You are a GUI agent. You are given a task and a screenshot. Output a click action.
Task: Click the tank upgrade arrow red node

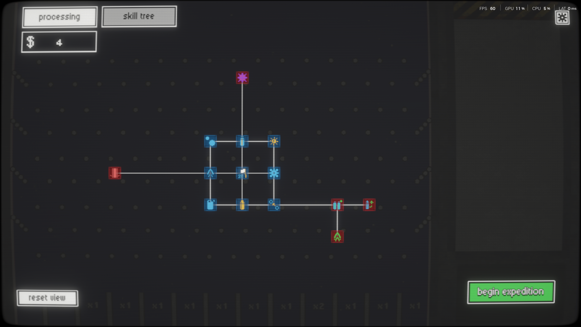pyautogui.click(x=369, y=205)
